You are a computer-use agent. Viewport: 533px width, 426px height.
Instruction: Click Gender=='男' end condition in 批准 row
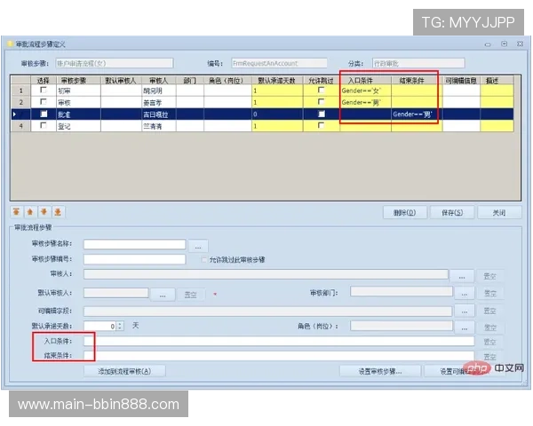click(417, 114)
